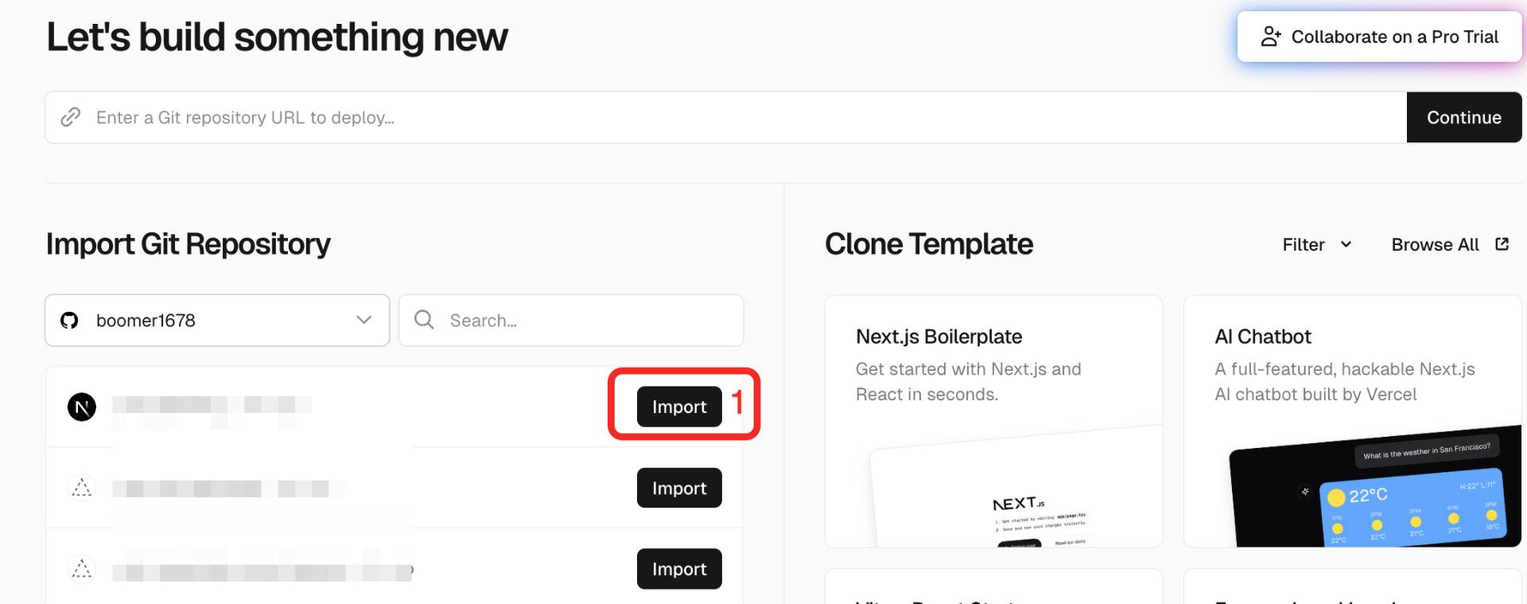The image size is (1527, 604).
Task: Import the second listed repository
Action: point(679,488)
